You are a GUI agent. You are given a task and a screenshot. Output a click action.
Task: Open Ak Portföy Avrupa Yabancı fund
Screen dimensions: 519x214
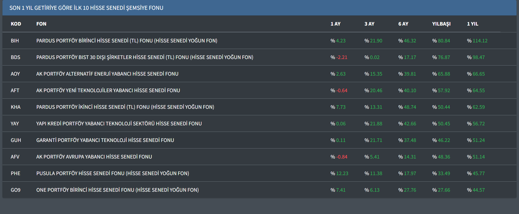pos(94,157)
